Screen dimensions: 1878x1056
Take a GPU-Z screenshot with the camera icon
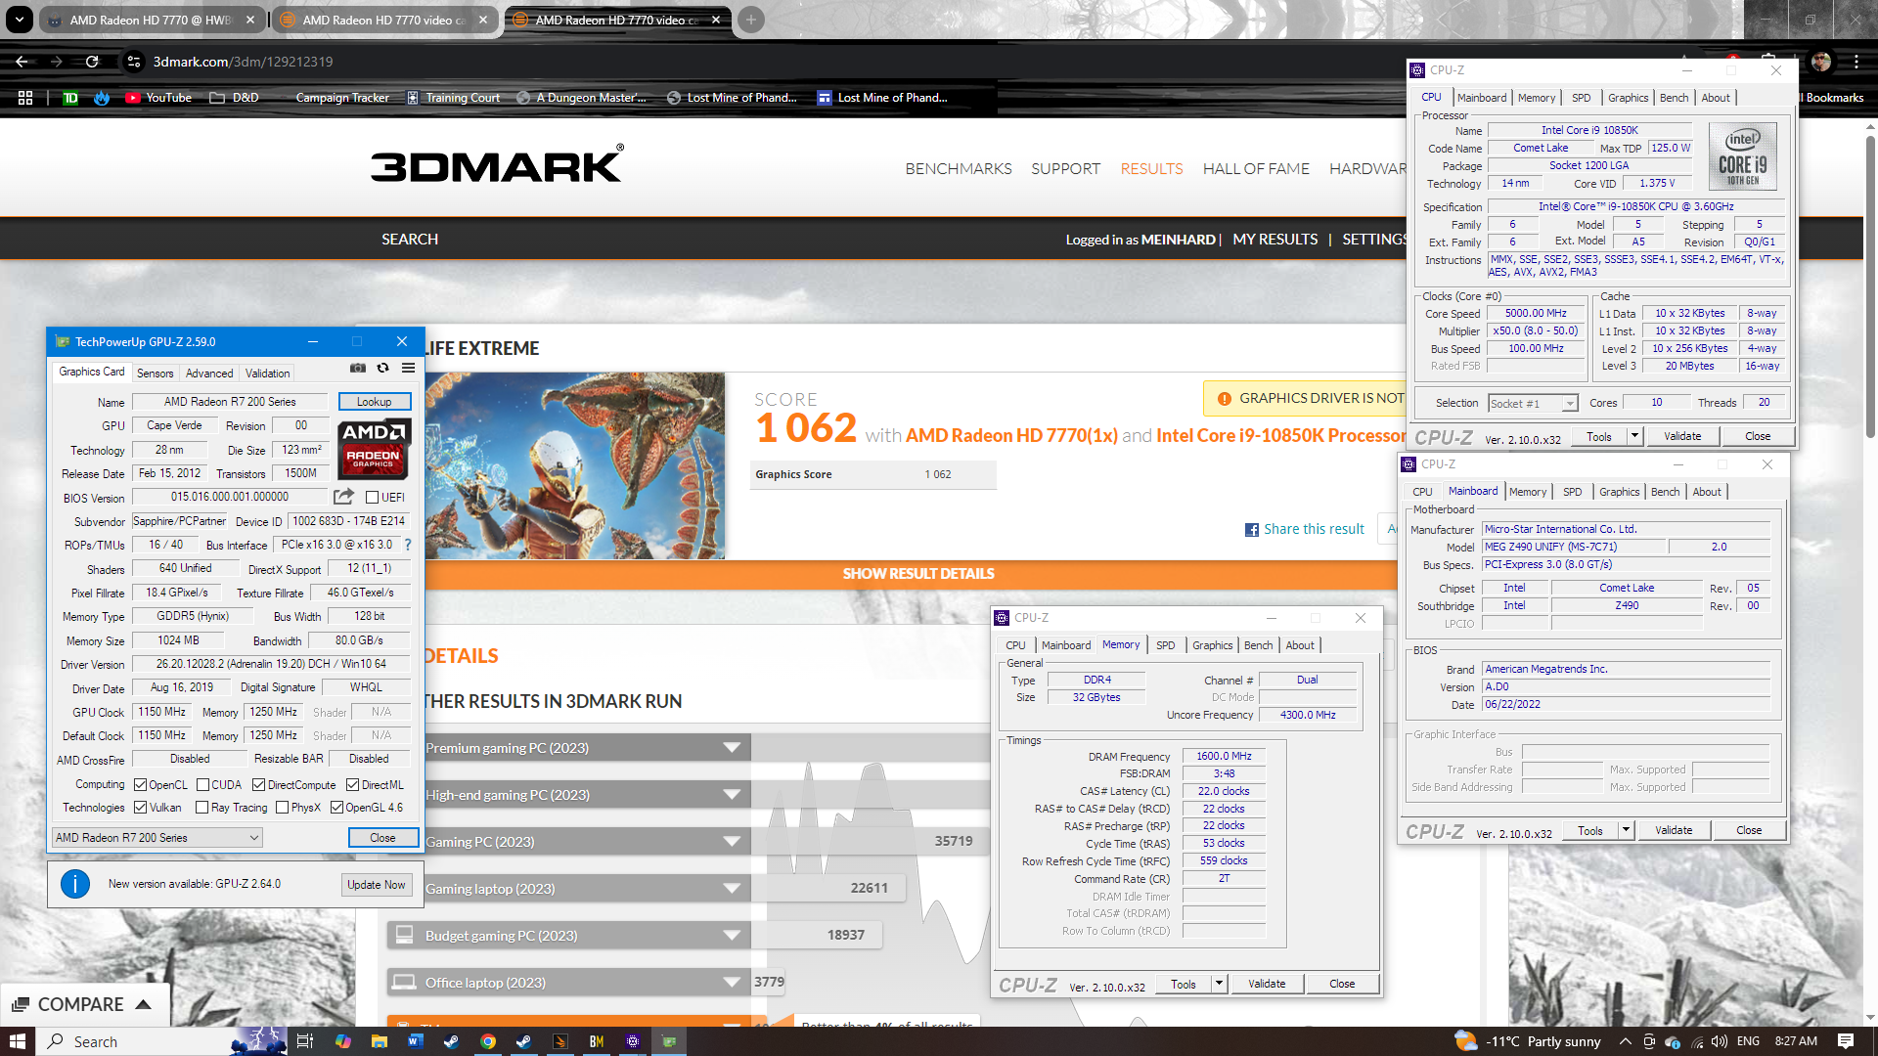coord(358,369)
